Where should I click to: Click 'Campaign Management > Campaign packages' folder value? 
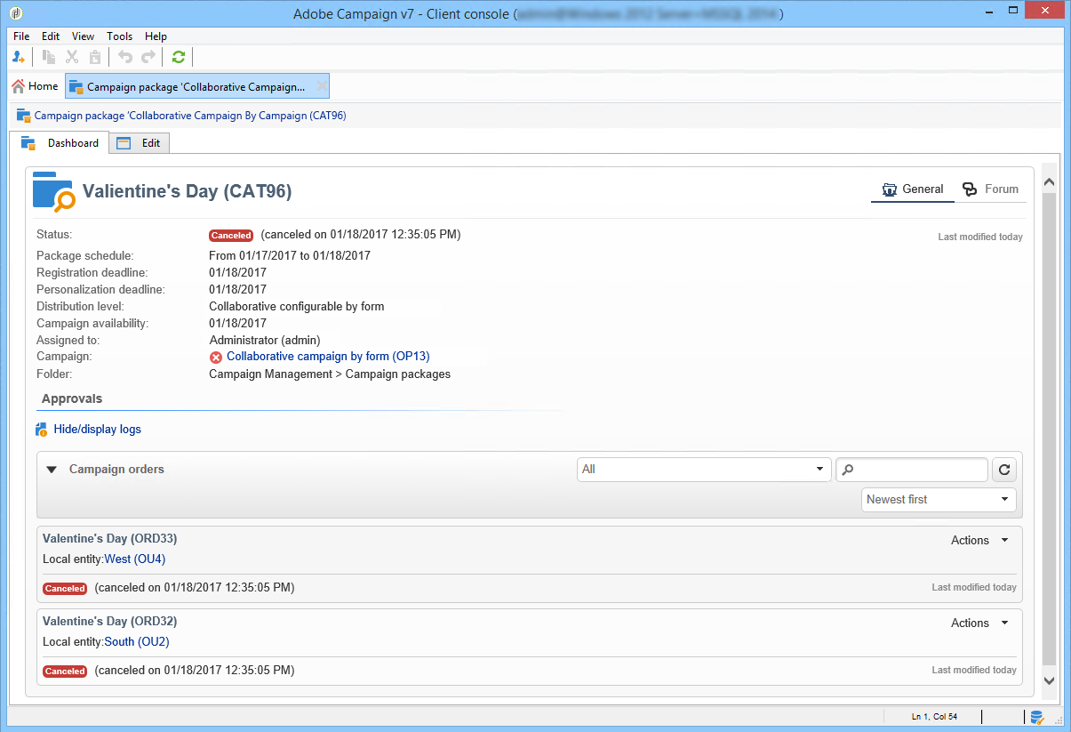coord(330,374)
